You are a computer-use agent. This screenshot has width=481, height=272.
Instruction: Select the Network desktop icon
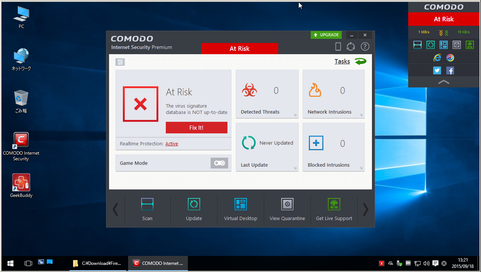tap(21, 59)
